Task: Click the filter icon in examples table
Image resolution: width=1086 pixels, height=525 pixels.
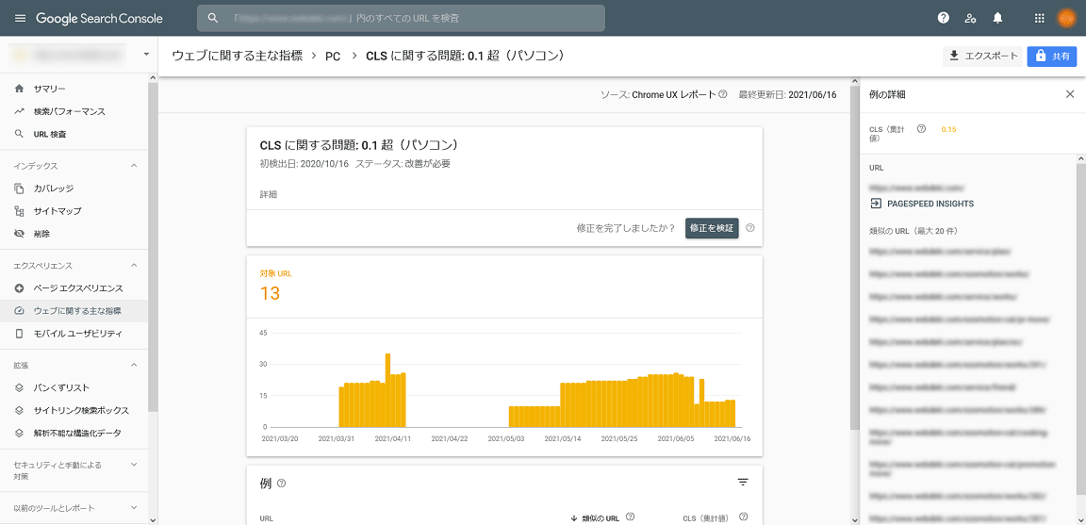Action: (x=743, y=483)
